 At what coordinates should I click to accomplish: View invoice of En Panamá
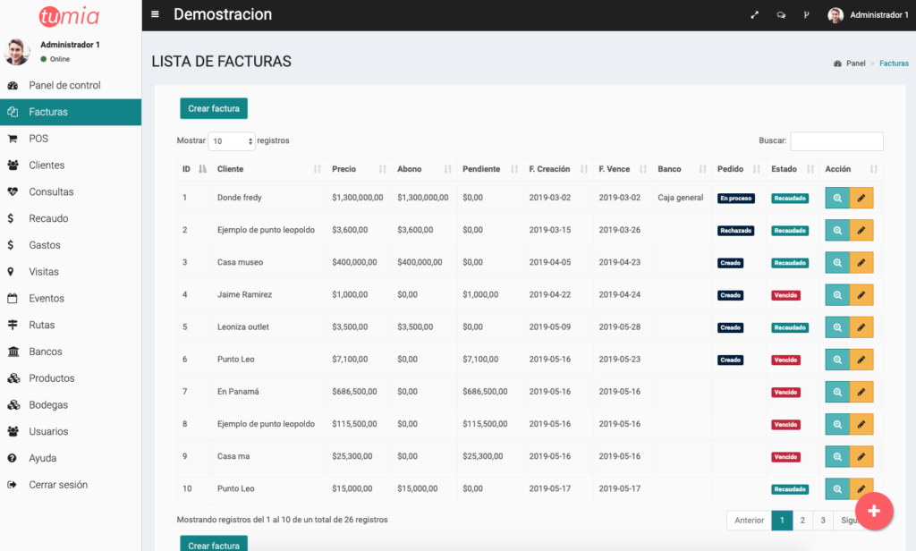tap(837, 392)
